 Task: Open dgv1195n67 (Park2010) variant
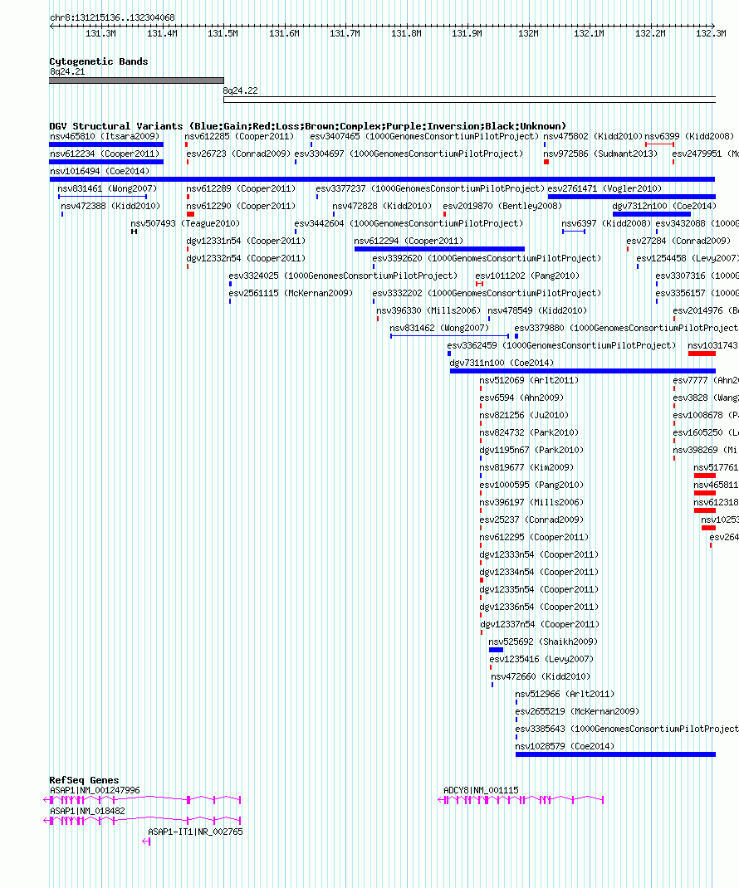(x=531, y=451)
